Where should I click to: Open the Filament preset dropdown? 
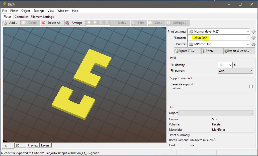click(x=219, y=38)
